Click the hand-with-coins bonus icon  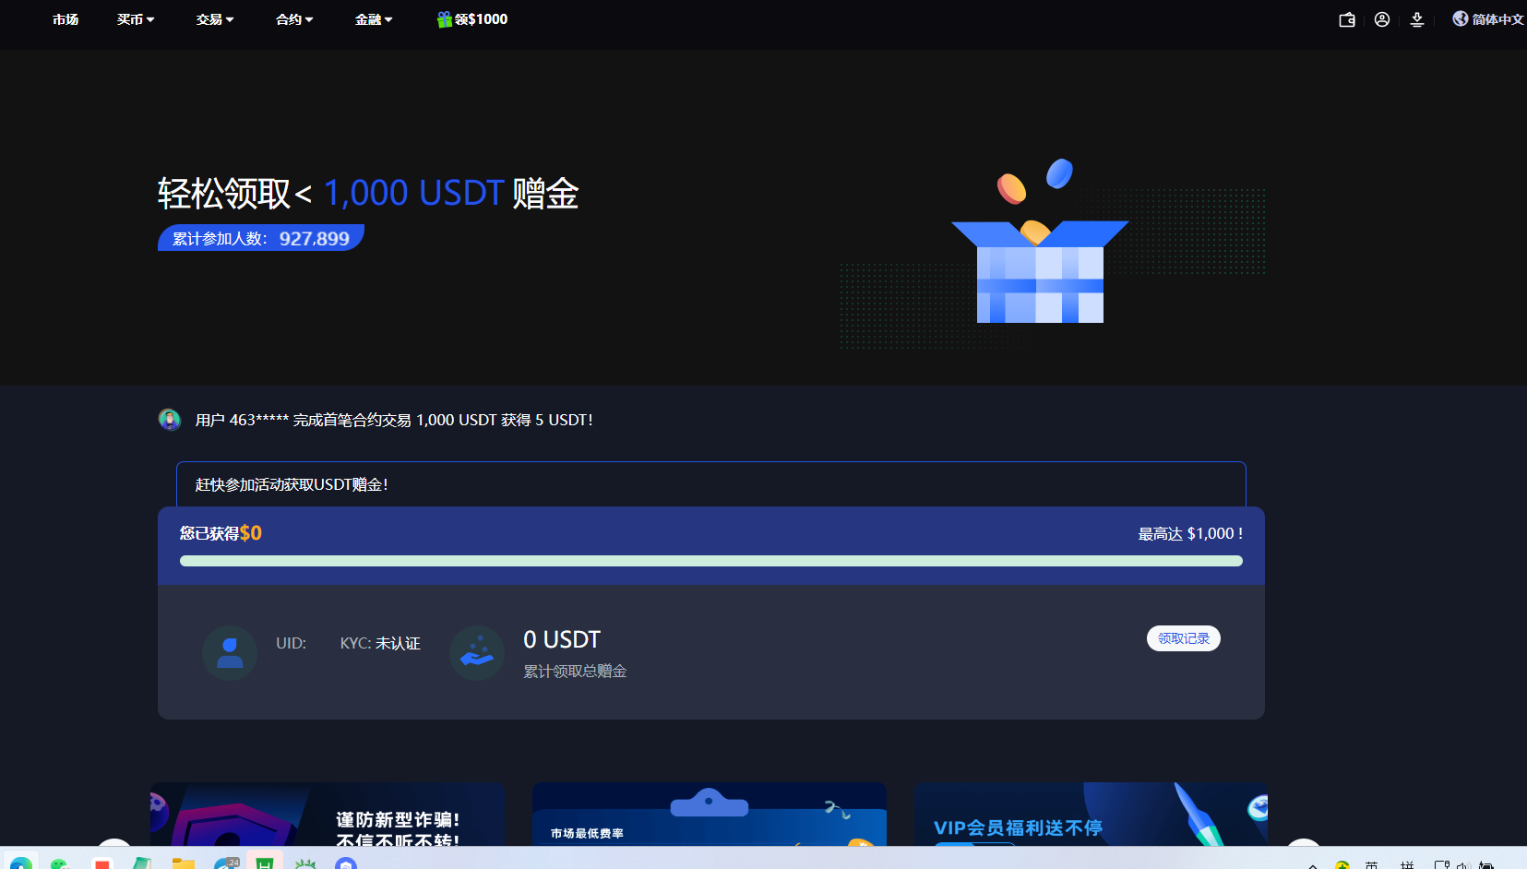(x=477, y=652)
